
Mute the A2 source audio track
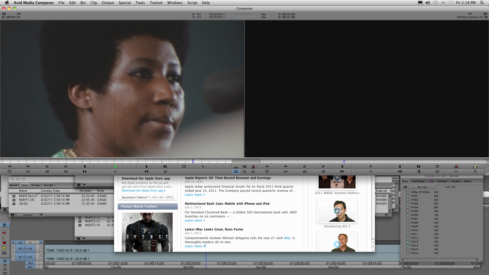[x=13, y=259]
